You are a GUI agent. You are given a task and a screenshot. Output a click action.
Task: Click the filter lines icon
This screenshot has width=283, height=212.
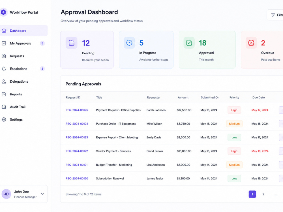tap(273, 15)
